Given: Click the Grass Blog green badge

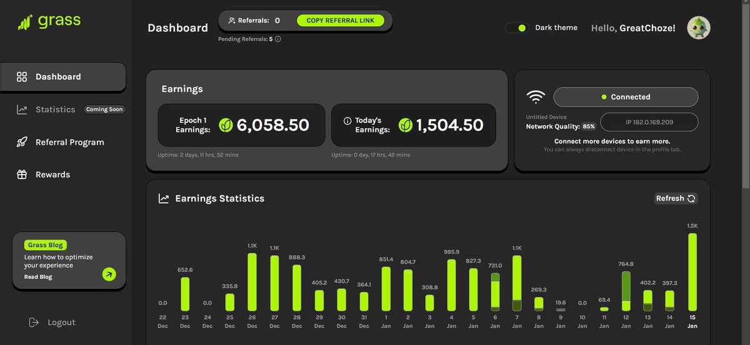Looking at the screenshot, I should [46, 245].
